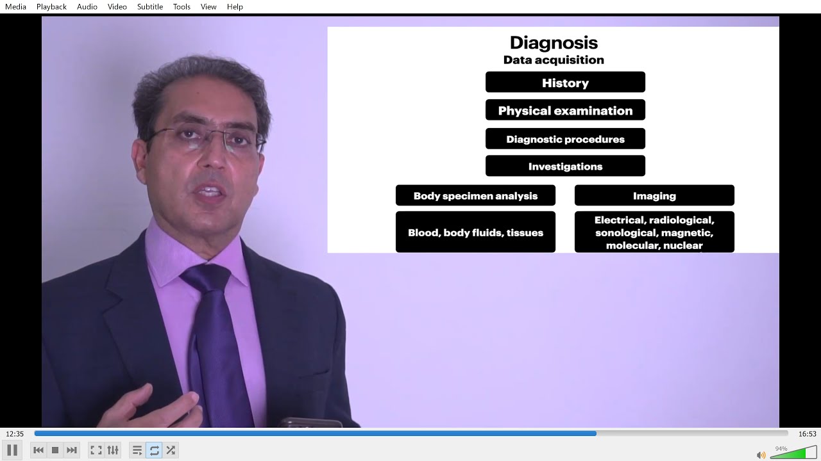Toggle the playlist view
Image resolution: width=821 pixels, height=461 pixels.
click(137, 450)
